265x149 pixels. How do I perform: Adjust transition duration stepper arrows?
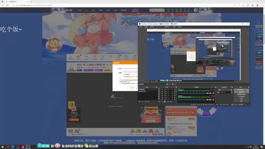point(232,92)
